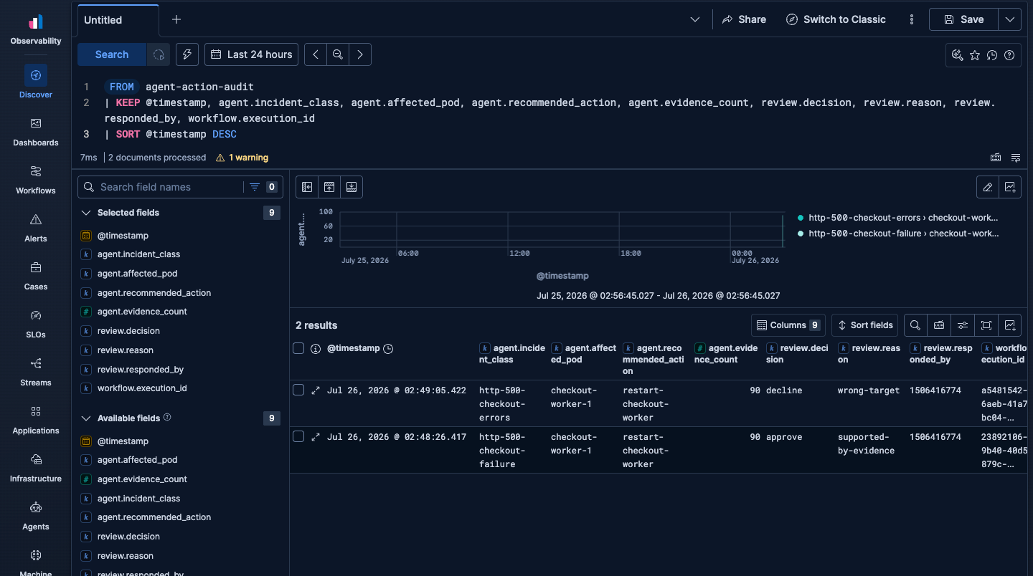
Task: Zoom out the time range
Action: 337,54
